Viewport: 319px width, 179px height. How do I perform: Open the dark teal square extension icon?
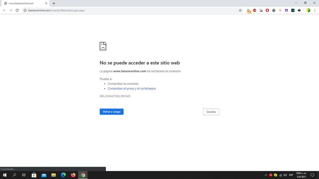(293, 10)
